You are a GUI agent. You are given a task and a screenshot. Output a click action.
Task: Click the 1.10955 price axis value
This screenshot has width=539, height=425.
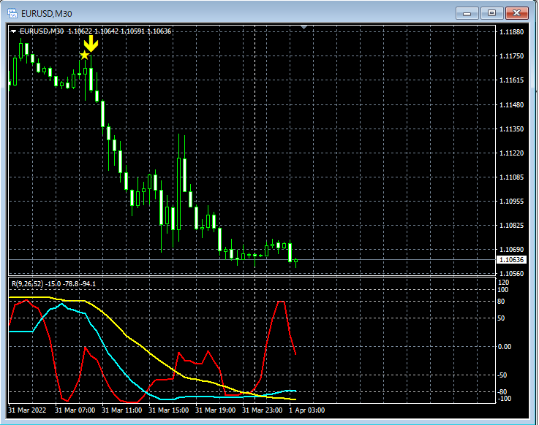click(511, 201)
